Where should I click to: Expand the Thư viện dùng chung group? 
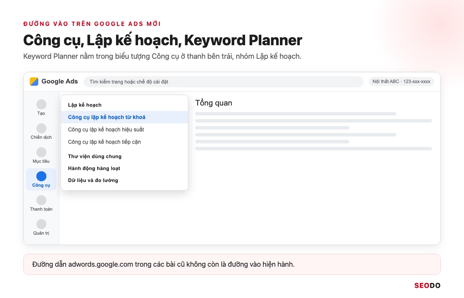coord(95,157)
